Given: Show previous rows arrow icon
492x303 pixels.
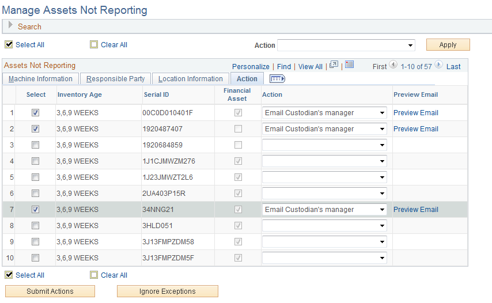Looking at the screenshot, I should click(393, 65).
